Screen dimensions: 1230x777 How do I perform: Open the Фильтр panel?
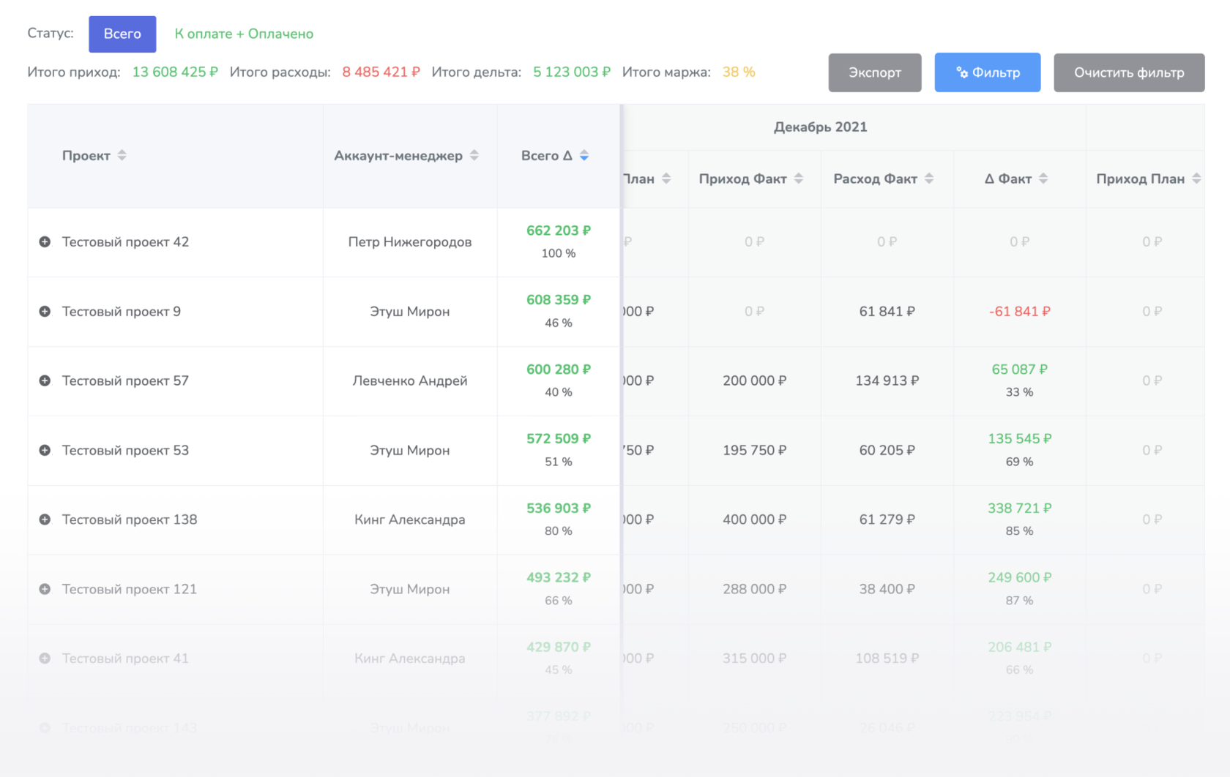[x=987, y=72]
